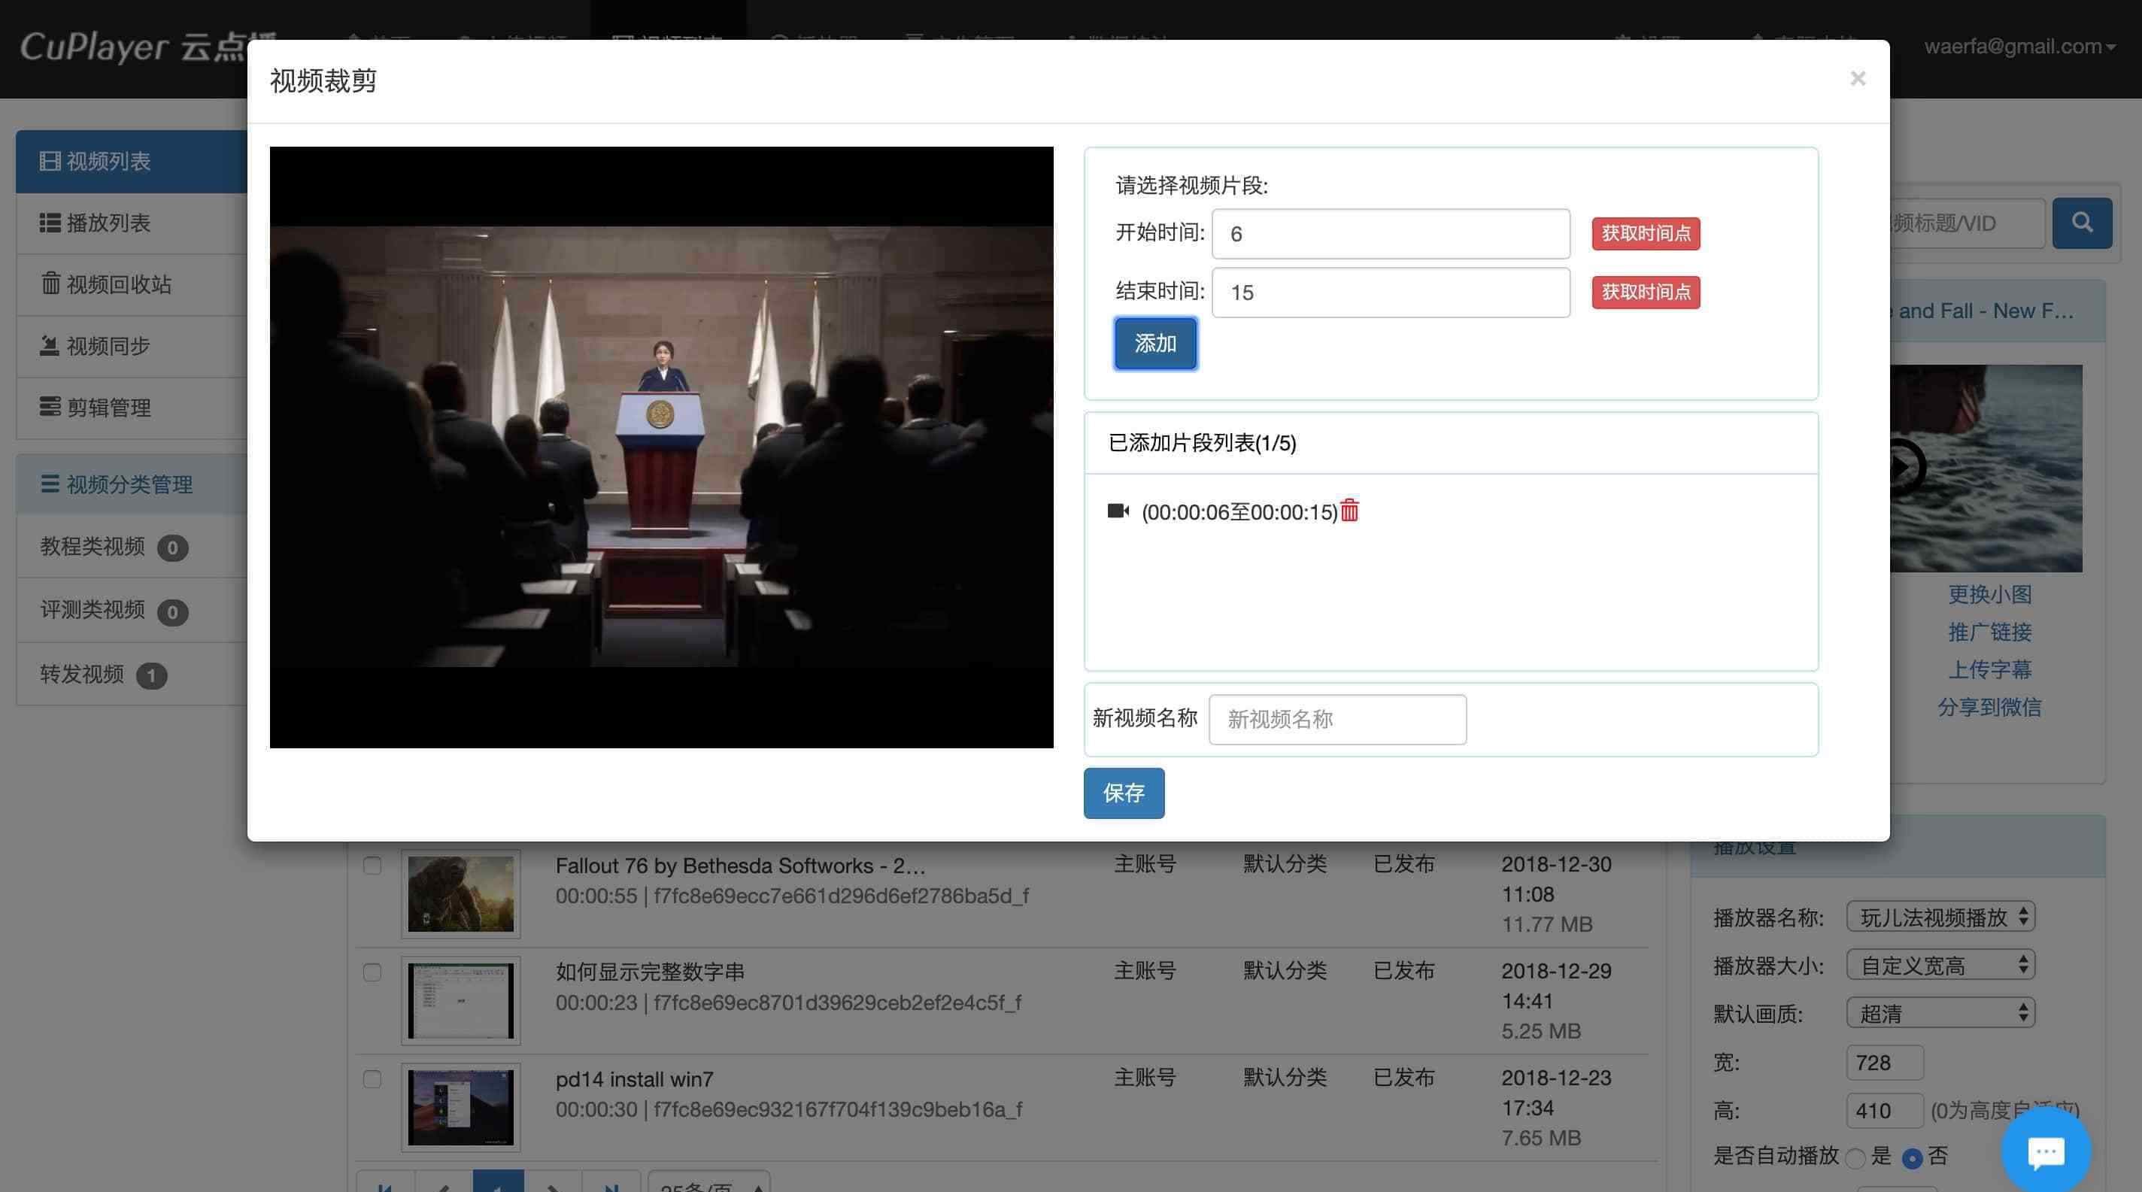Open the 默认画质 dropdown
The width and height of the screenshot is (2142, 1192).
(1940, 1013)
